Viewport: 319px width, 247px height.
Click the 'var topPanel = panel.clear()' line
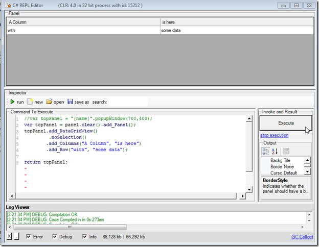click(x=80, y=125)
